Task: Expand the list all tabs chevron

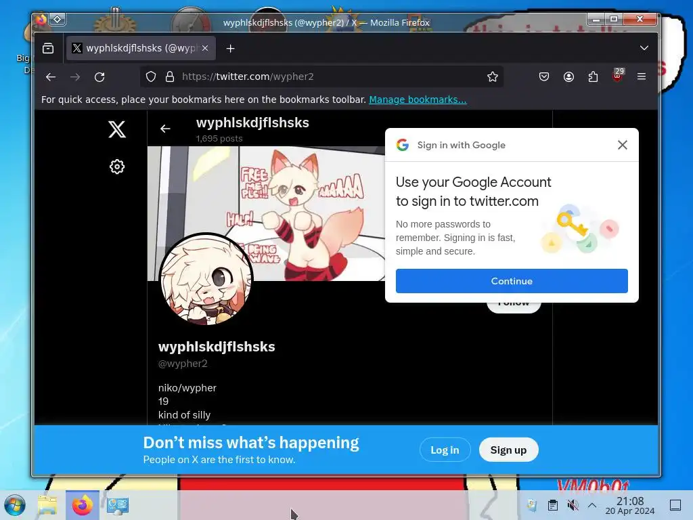Action: [644, 48]
